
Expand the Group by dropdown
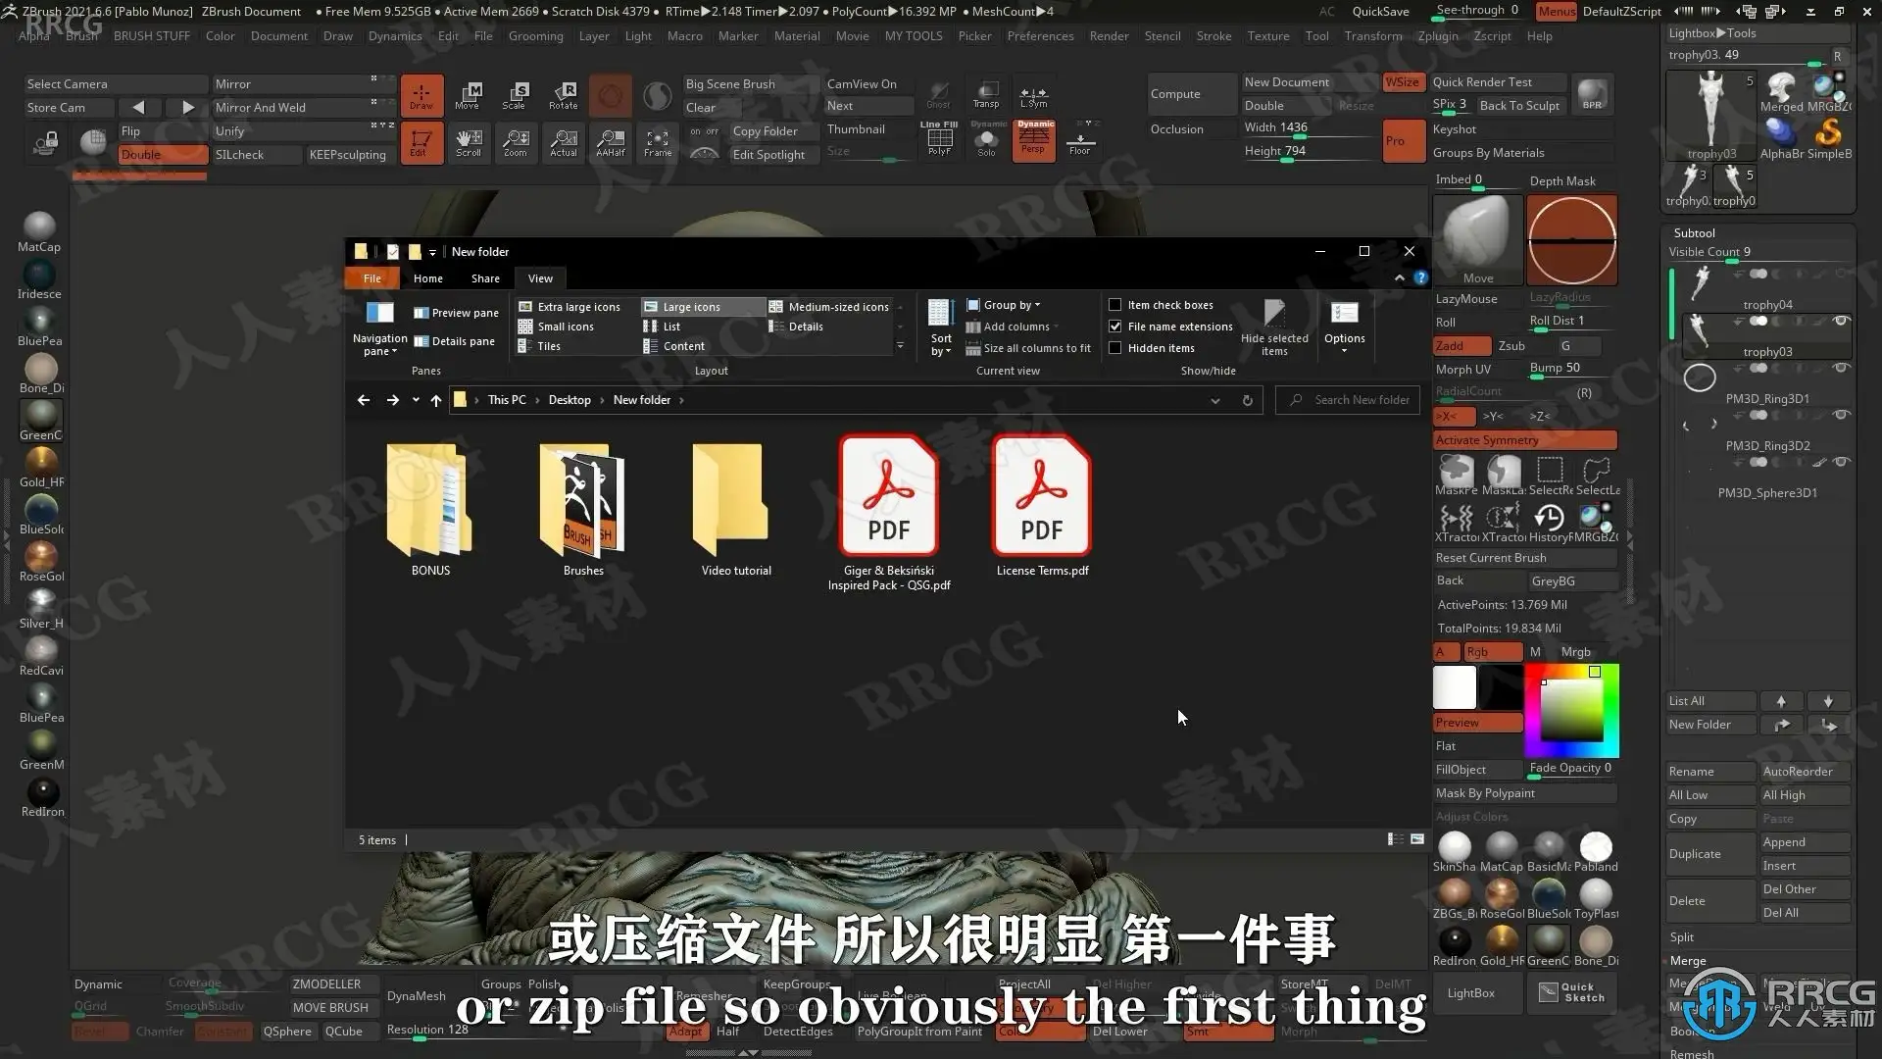click(1004, 305)
